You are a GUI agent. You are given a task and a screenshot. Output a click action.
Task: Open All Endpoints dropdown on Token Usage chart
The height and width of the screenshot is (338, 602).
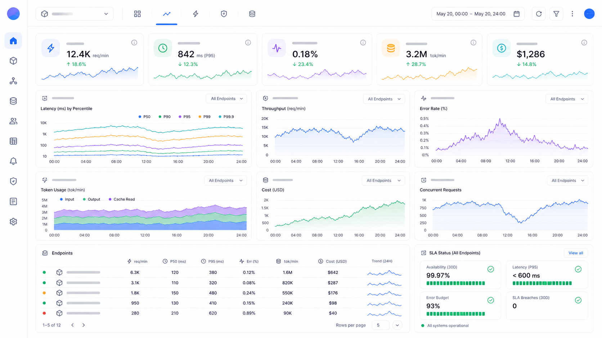[225, 180]
